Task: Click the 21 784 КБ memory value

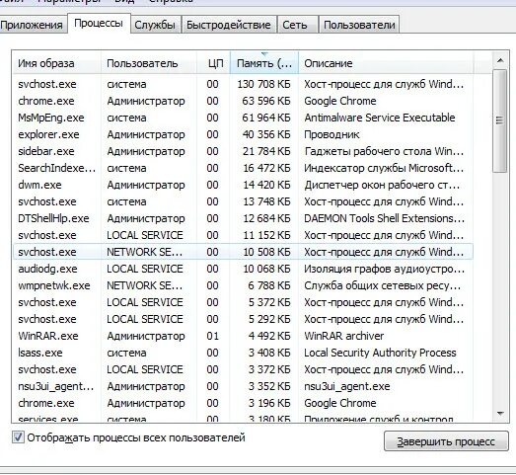Action: [x=266, y=151]
